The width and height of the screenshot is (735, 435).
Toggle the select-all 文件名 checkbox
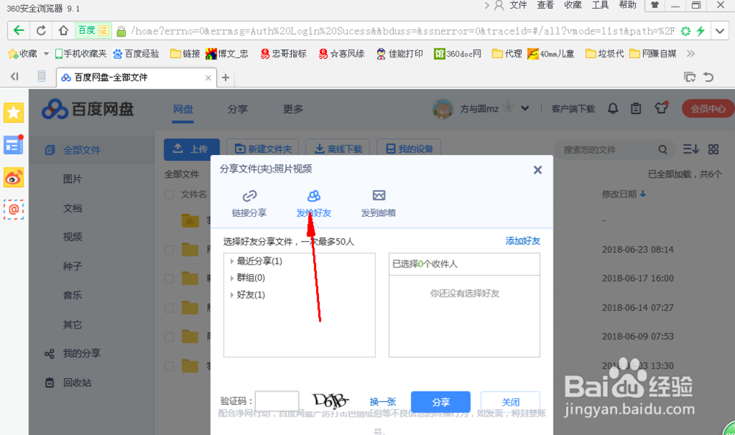[x=169, y=195]
